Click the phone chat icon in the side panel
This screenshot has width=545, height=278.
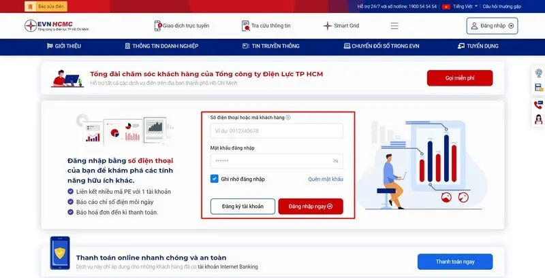pyautogui.click(x=539, y=104)
